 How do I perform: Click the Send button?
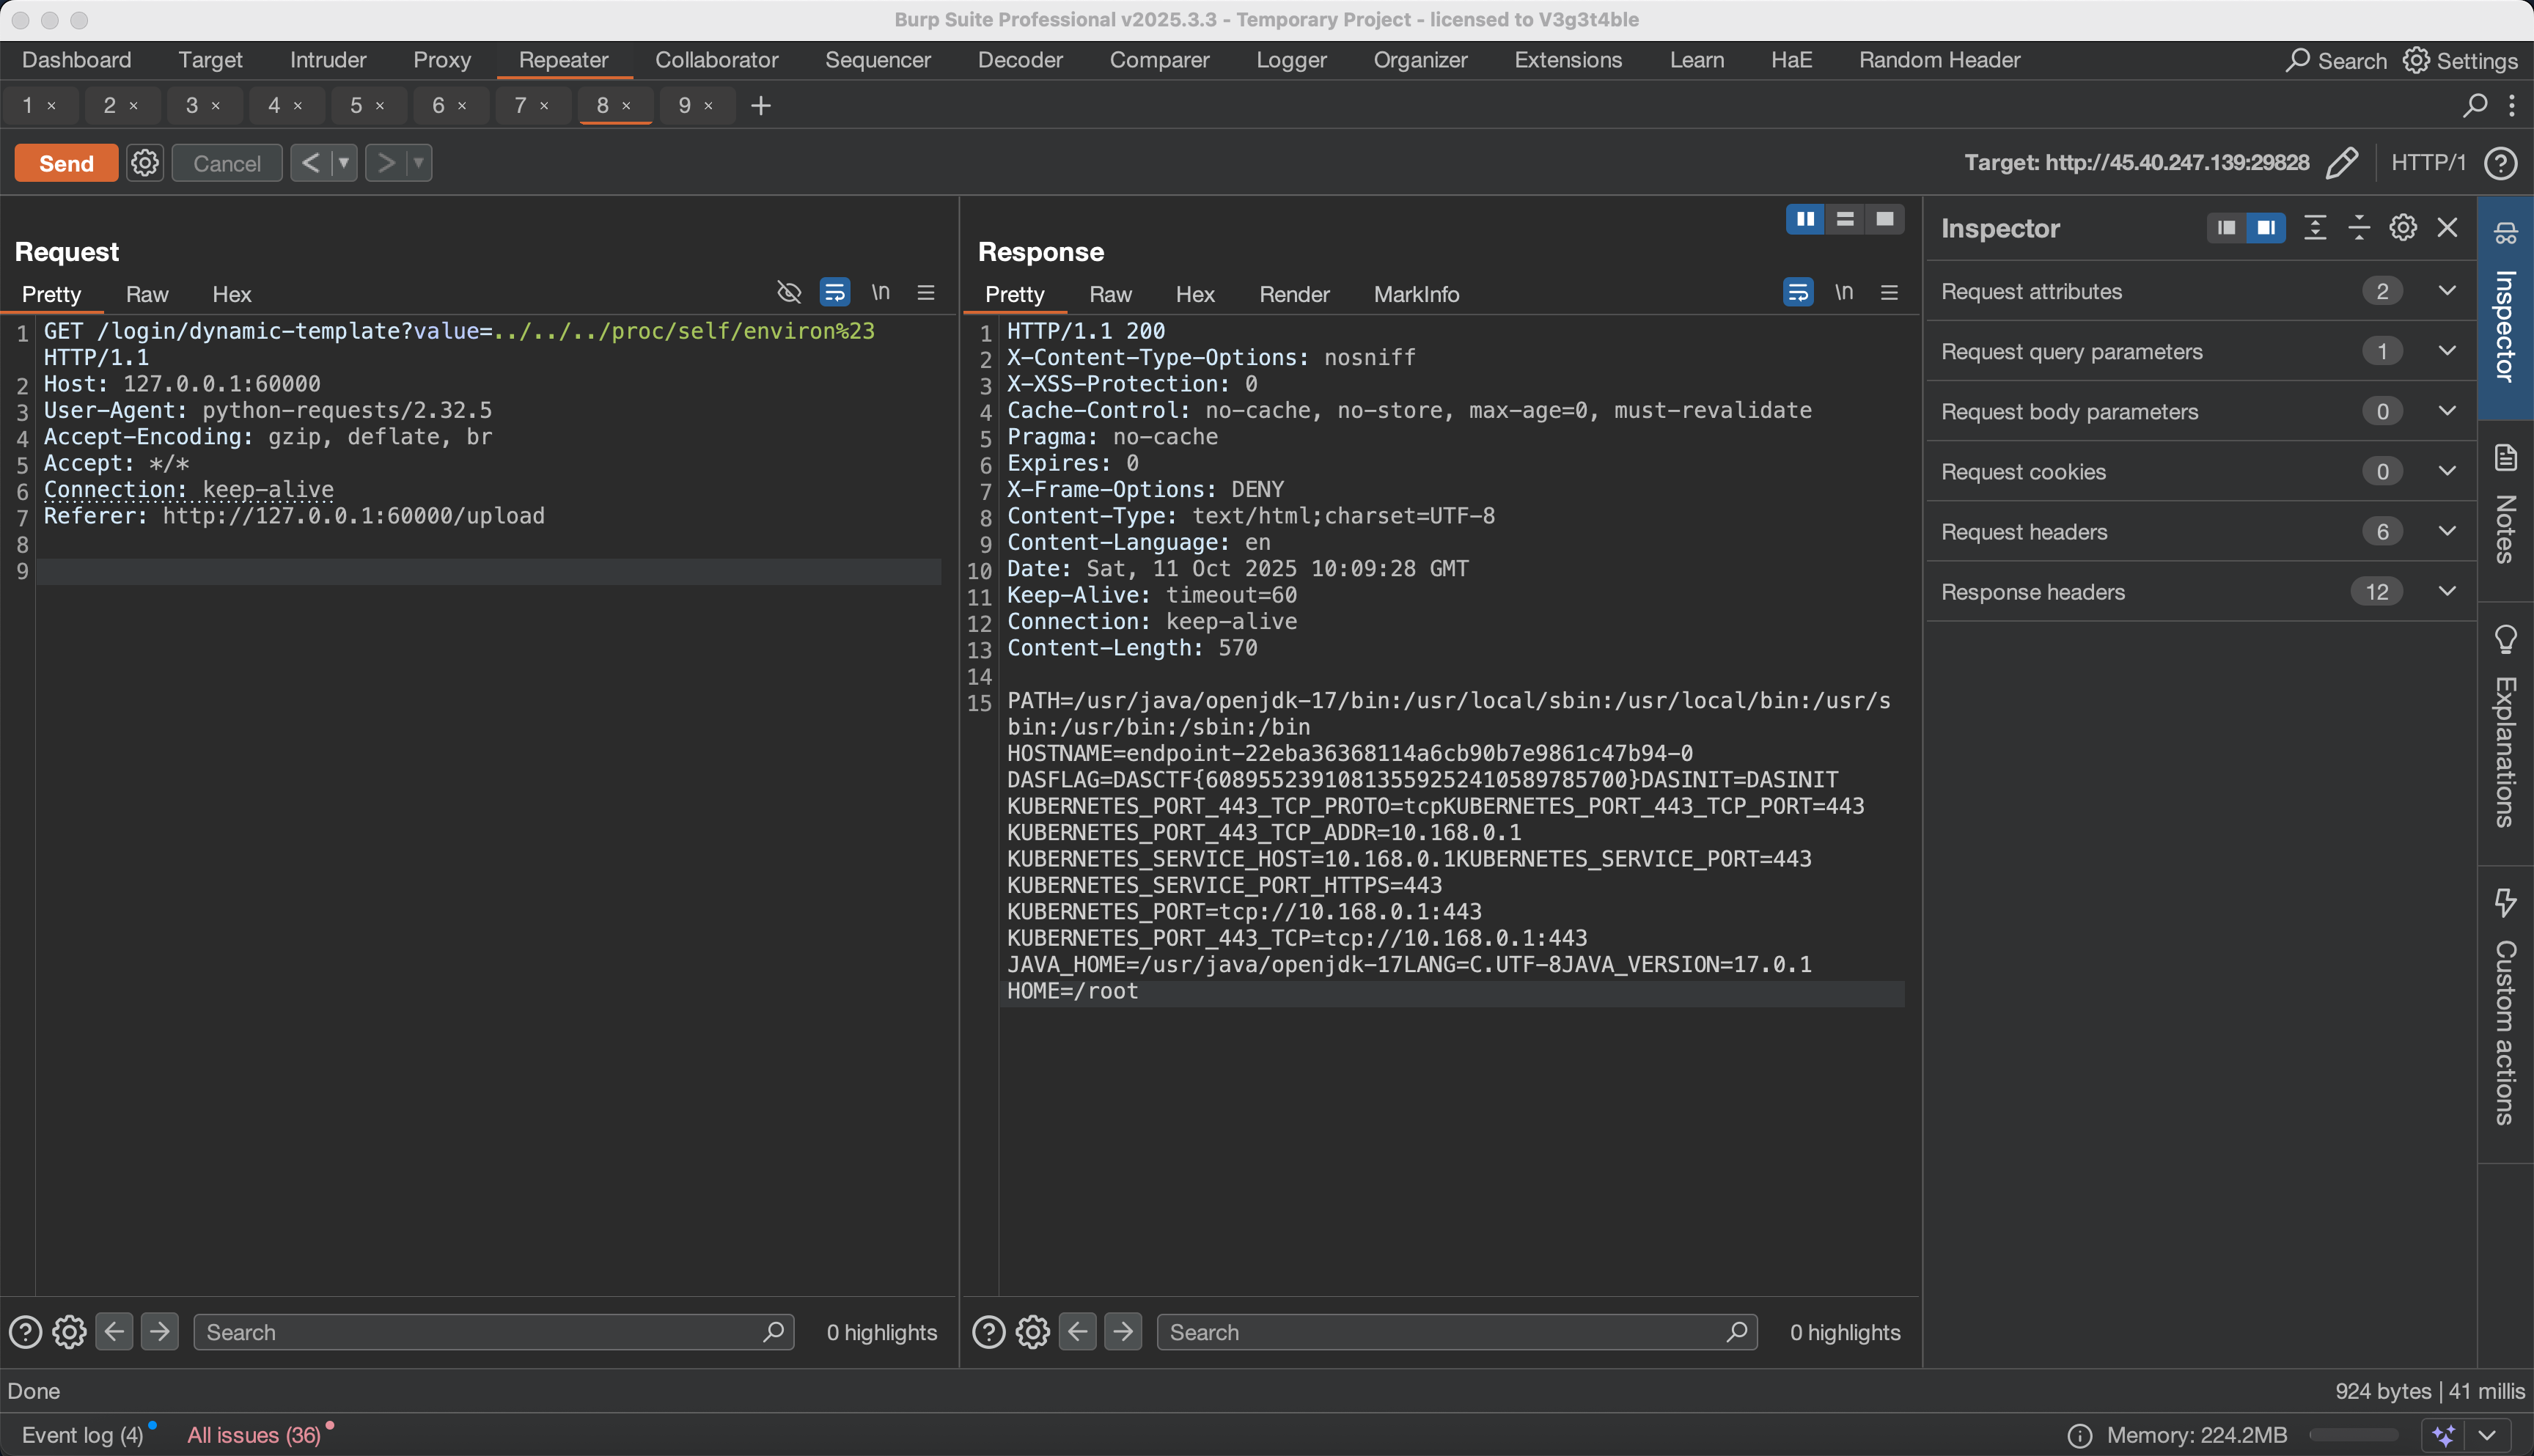66,163
